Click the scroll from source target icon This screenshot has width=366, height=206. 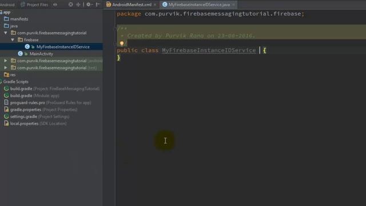coord(70,5)
